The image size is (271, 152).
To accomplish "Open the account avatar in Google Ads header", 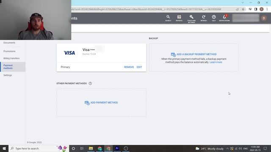I will point(264,18).
